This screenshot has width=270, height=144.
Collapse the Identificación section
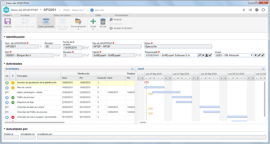tap(5, 37)
